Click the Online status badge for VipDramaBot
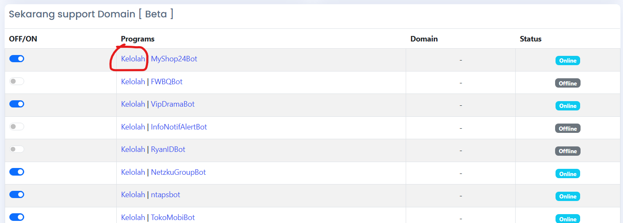Image resolution: width=623 pixels, height=223 pixels. click(x=567, y=106)
